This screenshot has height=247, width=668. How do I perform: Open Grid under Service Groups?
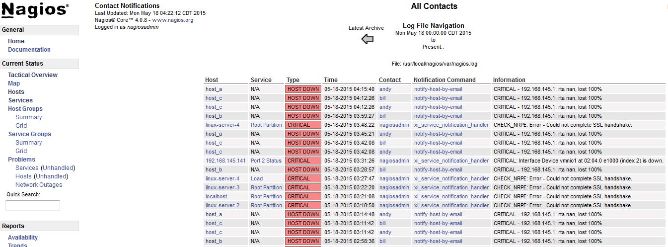[21, 151]
